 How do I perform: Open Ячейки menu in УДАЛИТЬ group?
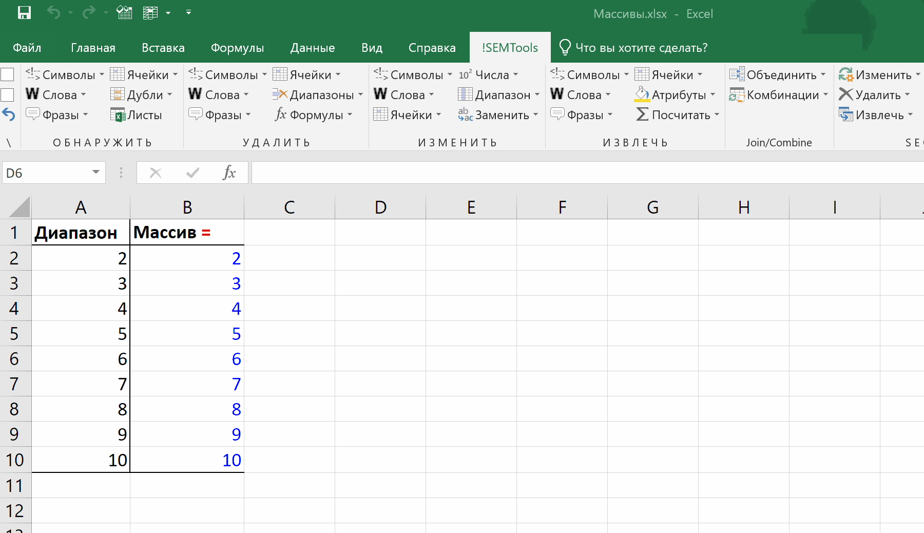307,75
